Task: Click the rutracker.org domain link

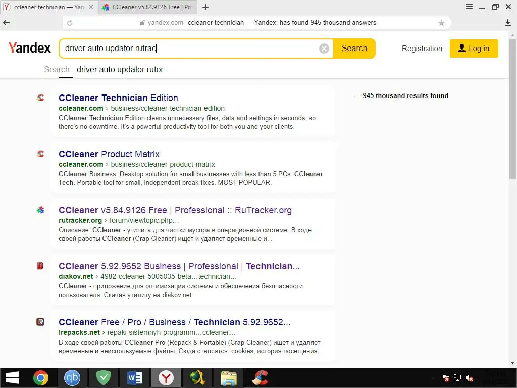Action: coord(80,220)
